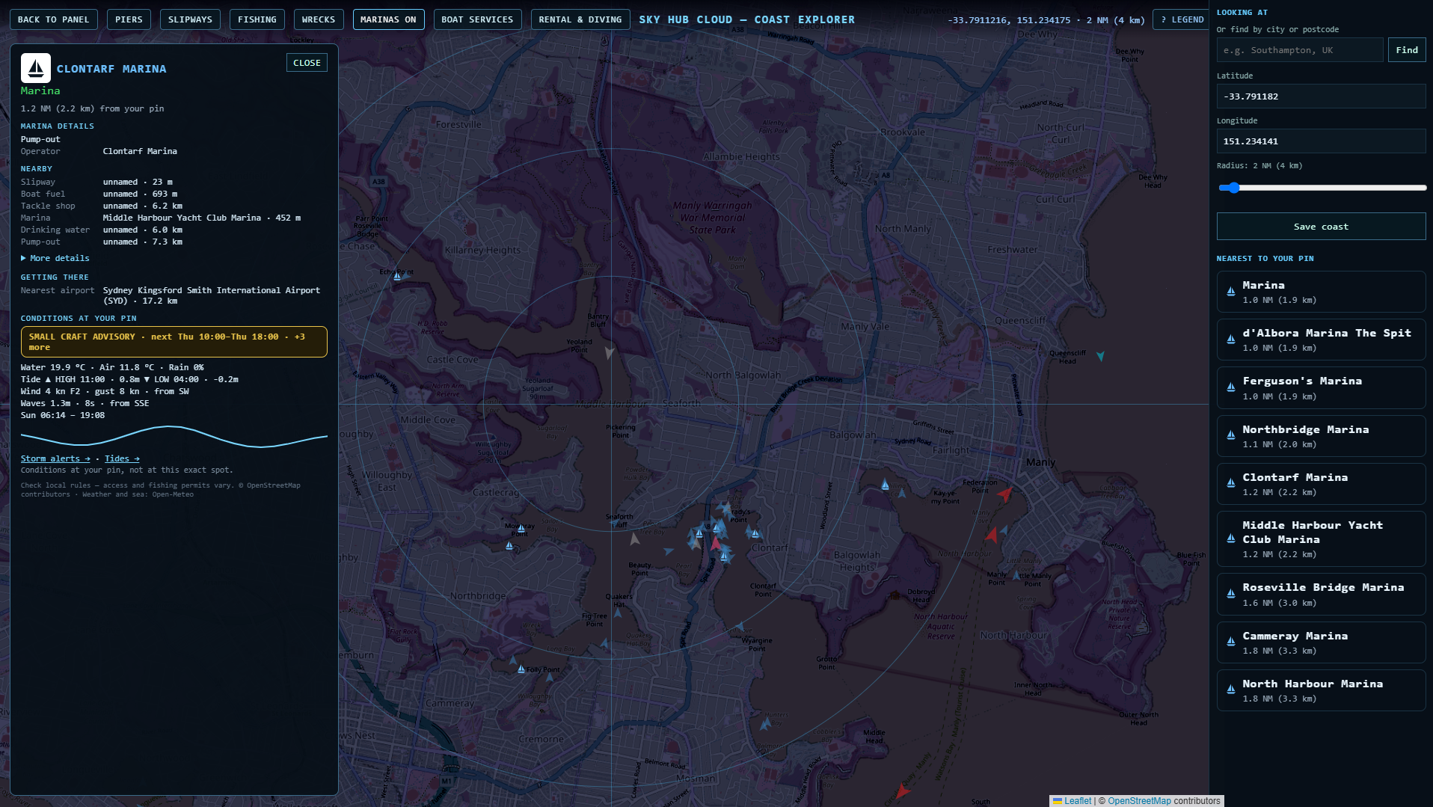
Task: Open Northbridge Marina list entry
Action: point(1321,436)
